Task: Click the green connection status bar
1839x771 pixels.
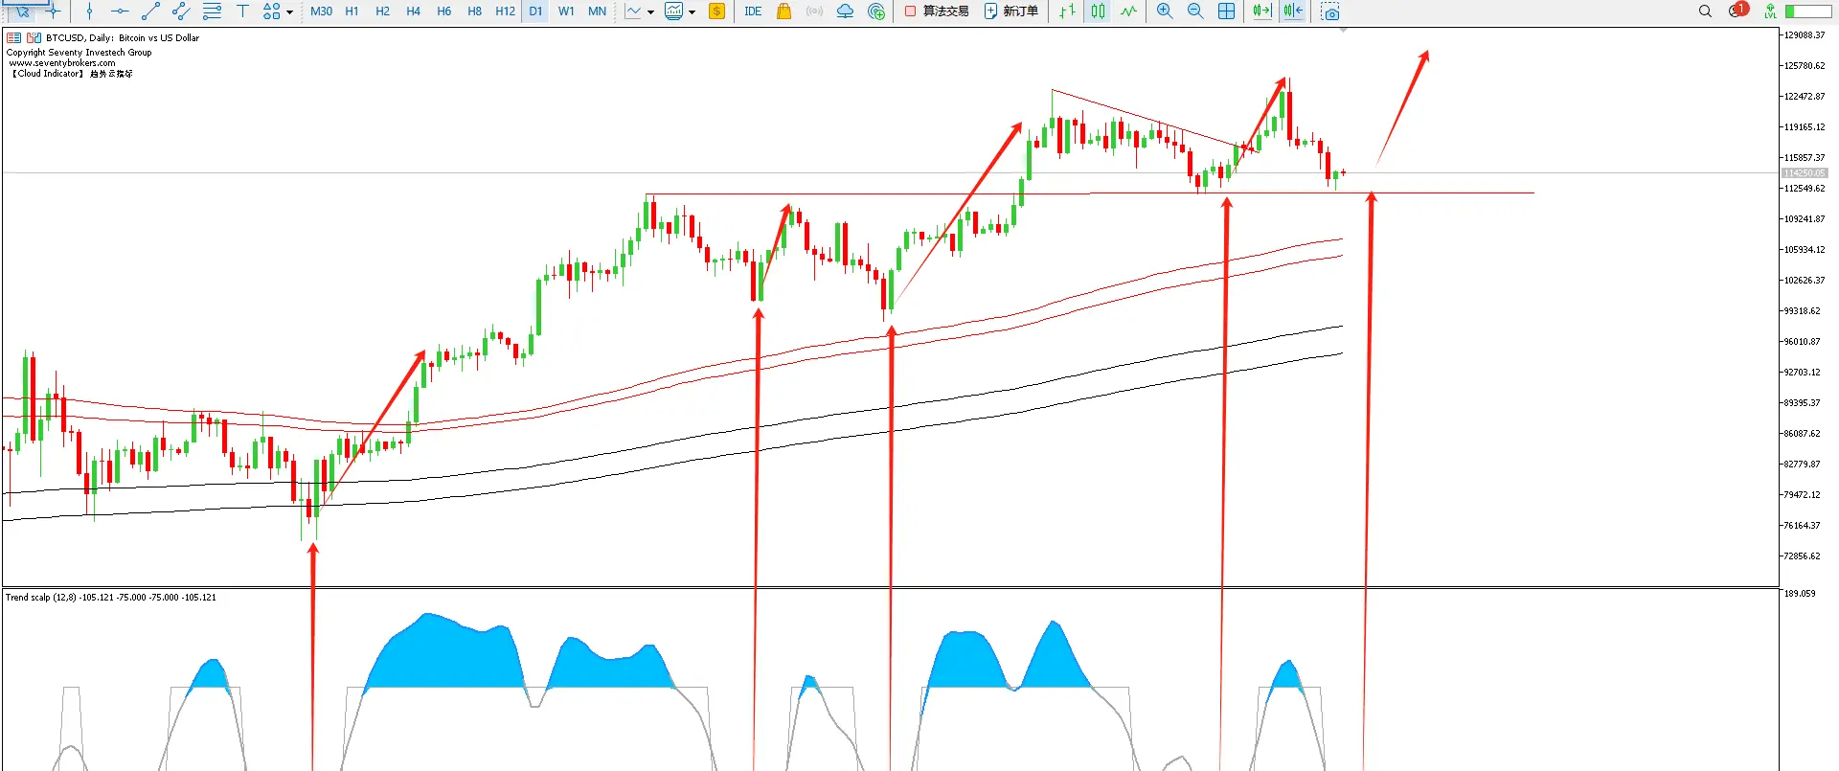Action: pyautogui.click(x=1808, y=11)
